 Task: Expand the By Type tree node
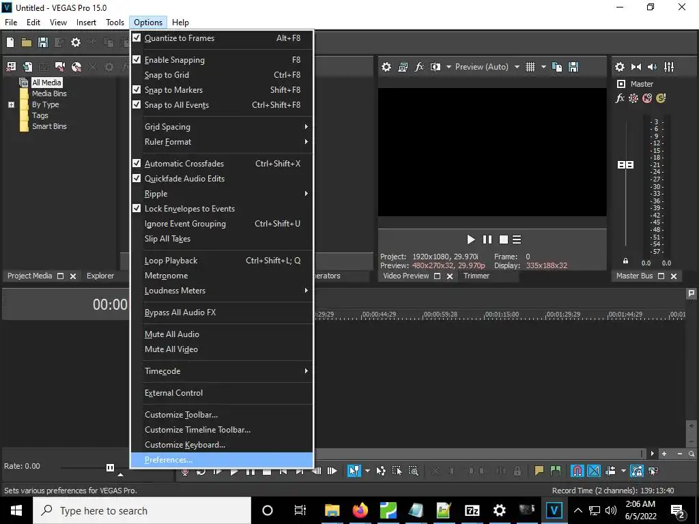tap(11, 104)
